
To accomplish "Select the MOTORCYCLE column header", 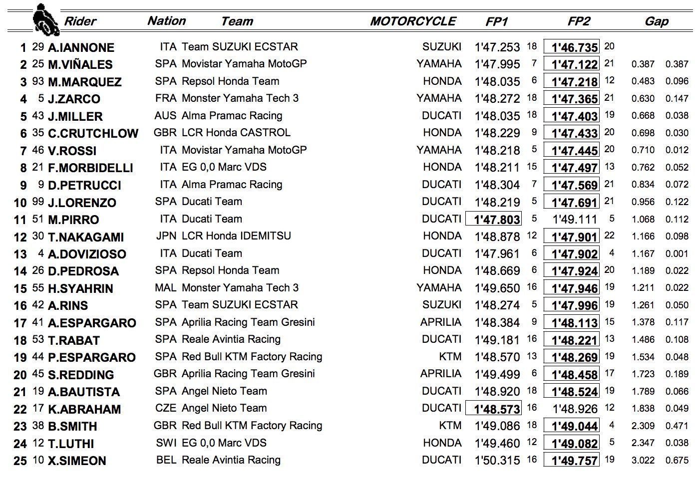I will pos(413,21).
